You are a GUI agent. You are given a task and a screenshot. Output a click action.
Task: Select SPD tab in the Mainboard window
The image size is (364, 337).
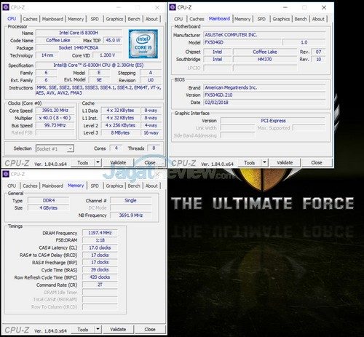[261, 19]
